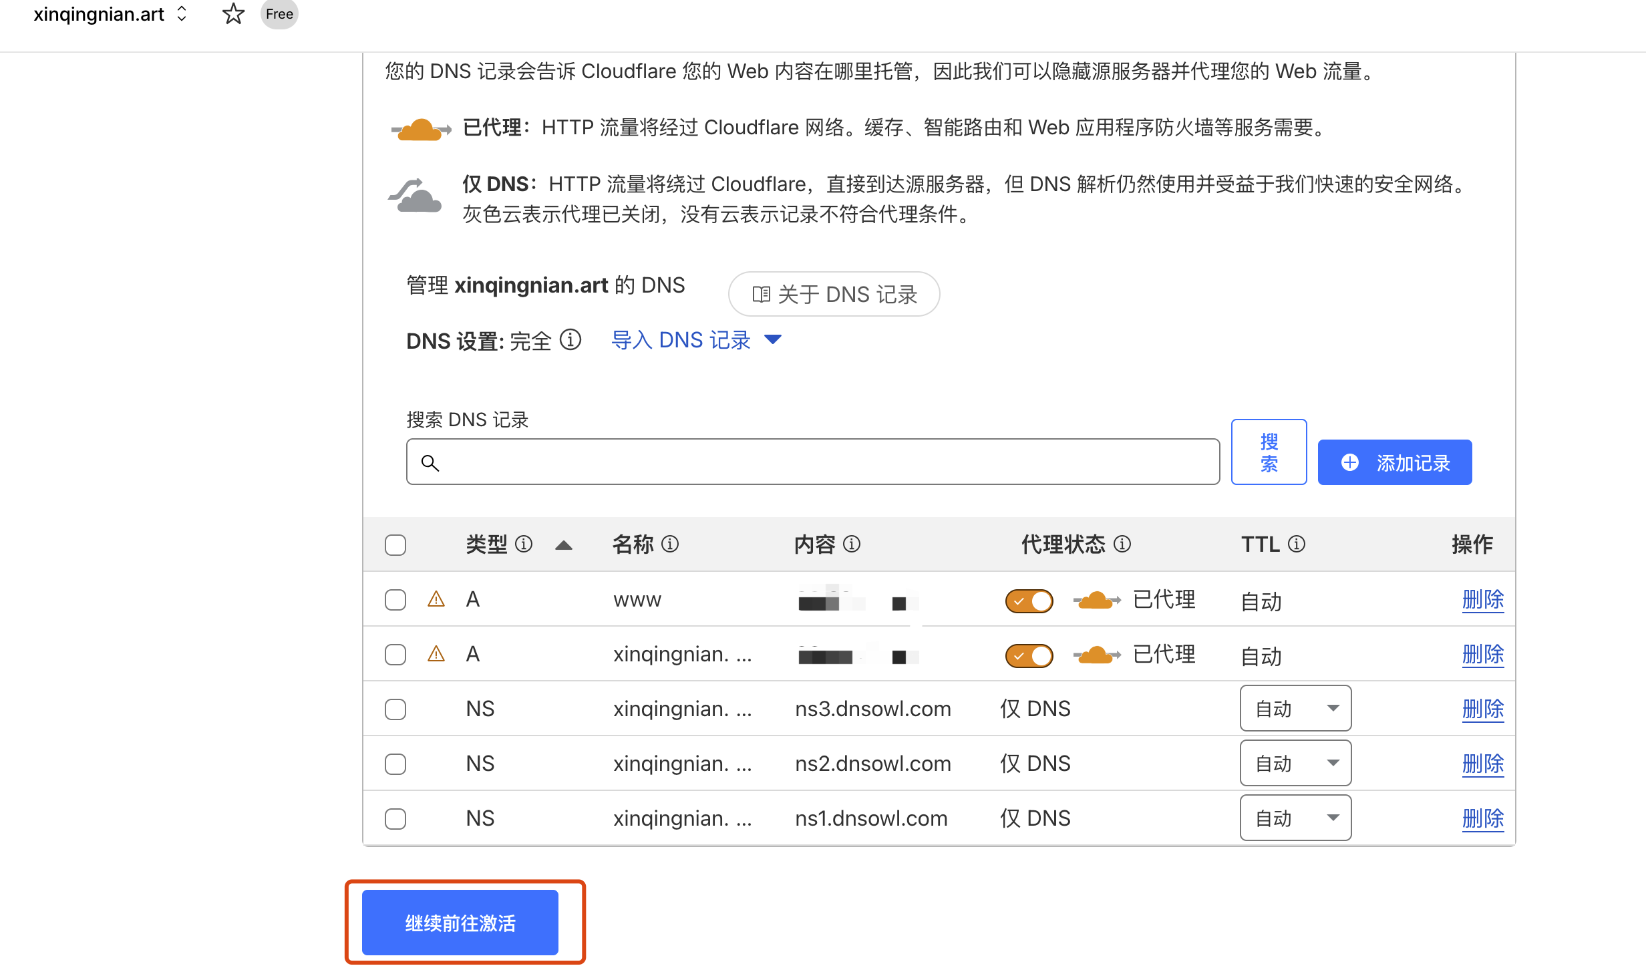Click the info icon beside TTL header
This screenshot has width=1646, height=974.
coord(1297,544)
